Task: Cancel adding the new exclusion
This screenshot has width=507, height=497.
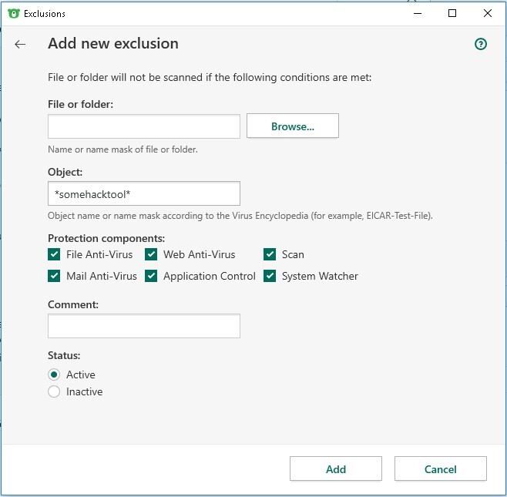Action: click(x=440, y=468)
